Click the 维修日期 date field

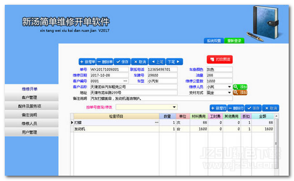pos(110,75)
